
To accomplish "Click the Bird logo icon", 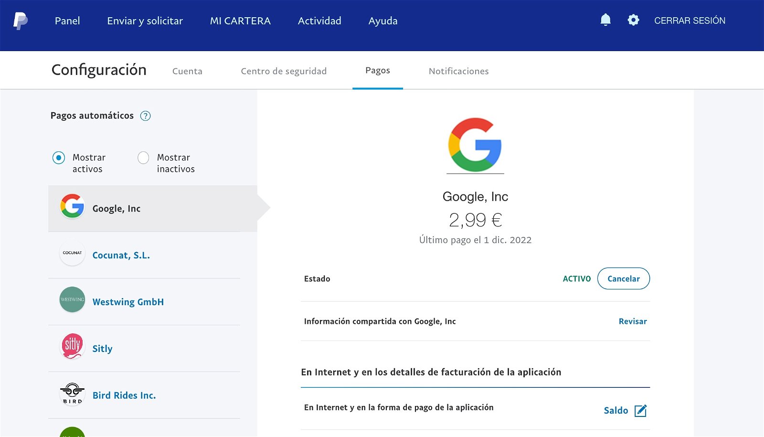I will [x=72, y=393].
